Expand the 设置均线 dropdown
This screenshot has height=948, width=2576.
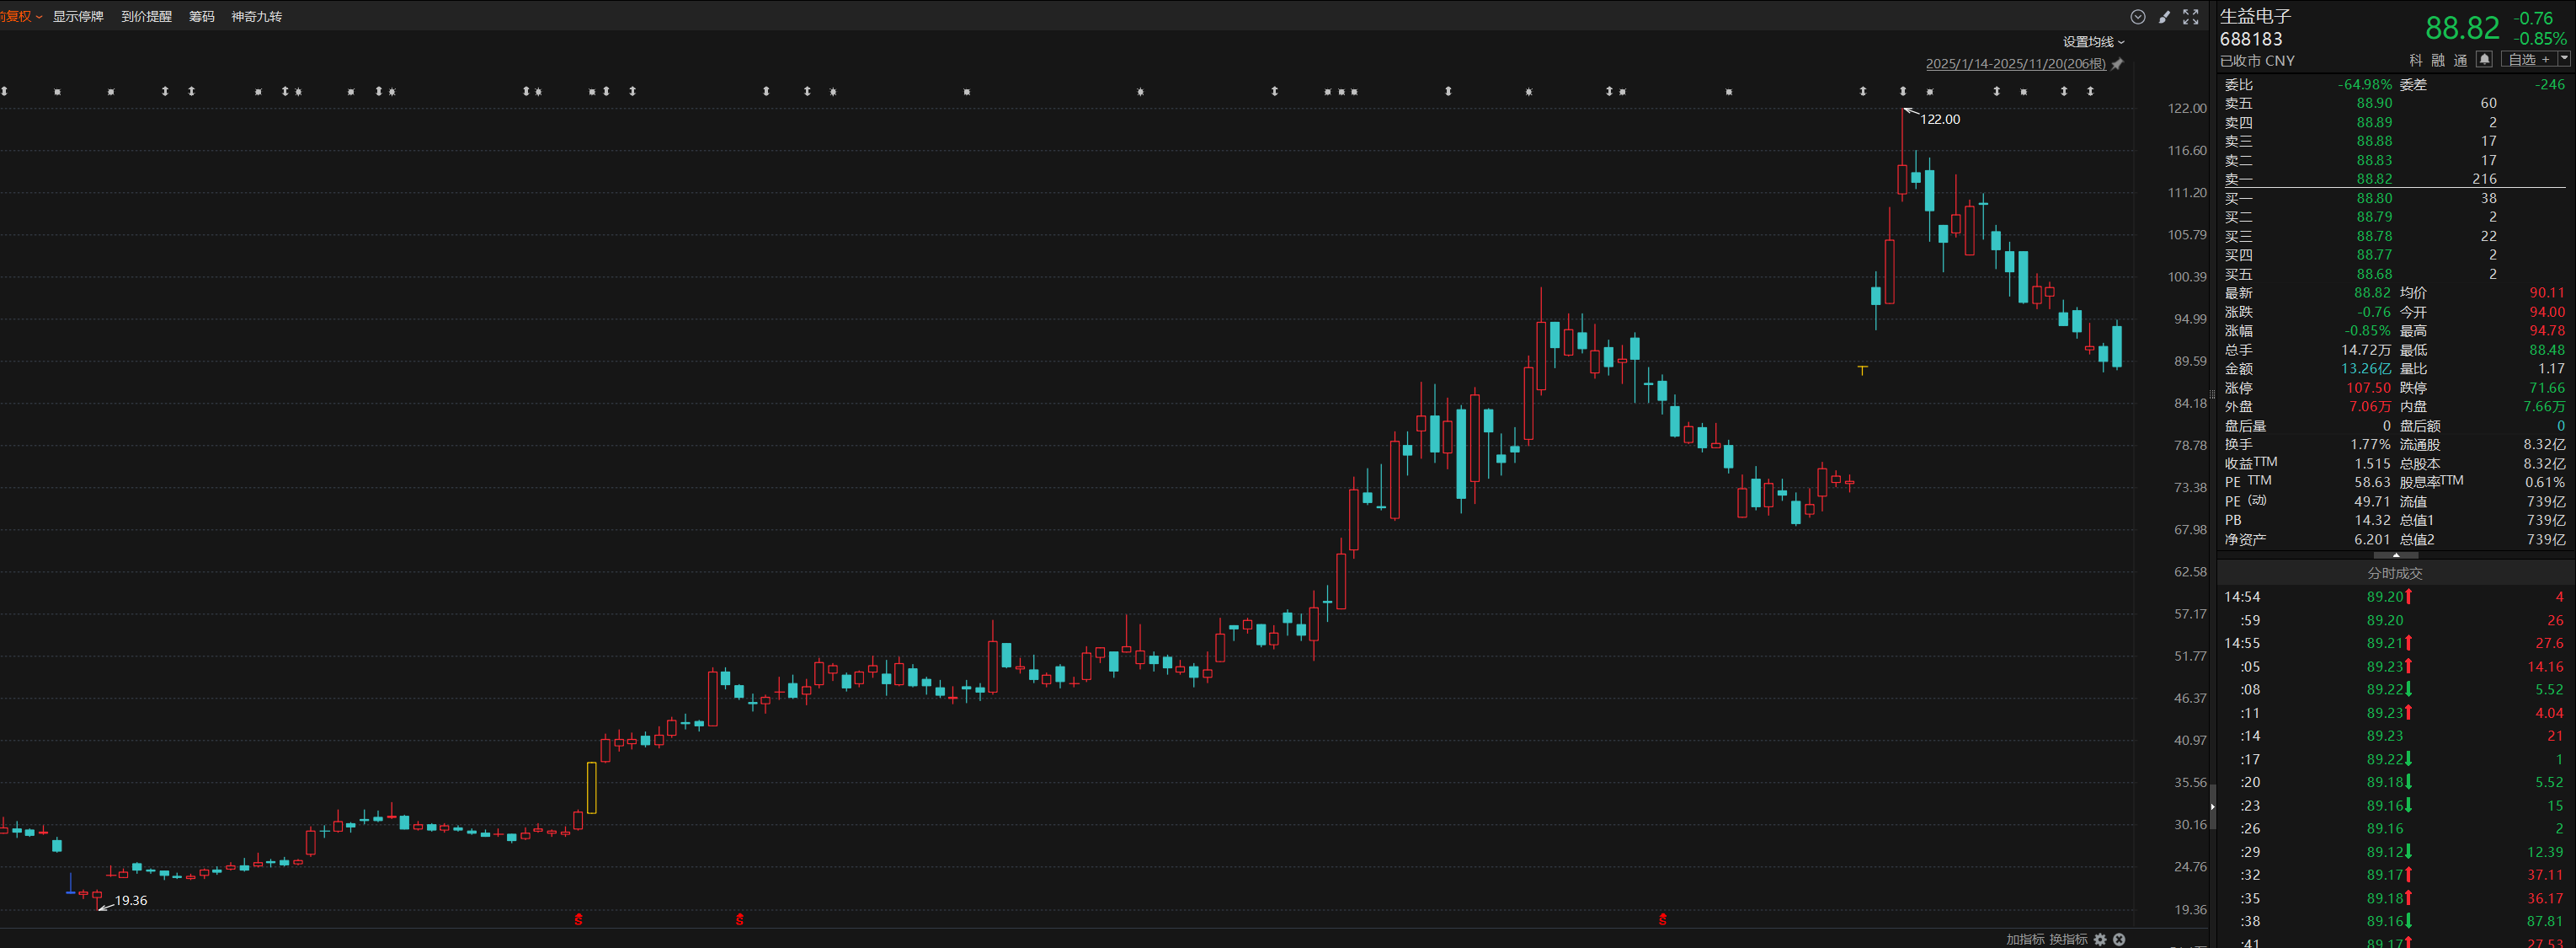pos(2093,42)
